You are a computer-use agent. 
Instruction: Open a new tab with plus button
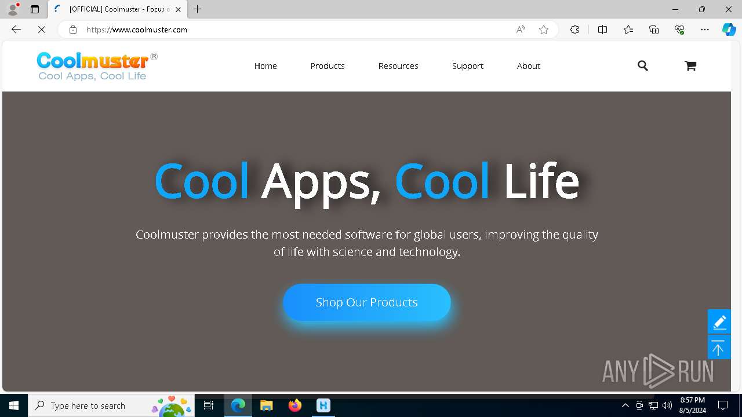tap(197, 9)
